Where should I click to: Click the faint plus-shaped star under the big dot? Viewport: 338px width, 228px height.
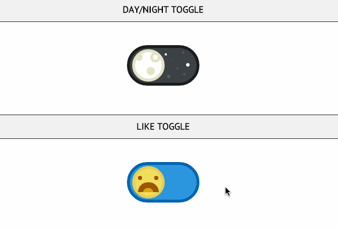click(184, 74)
